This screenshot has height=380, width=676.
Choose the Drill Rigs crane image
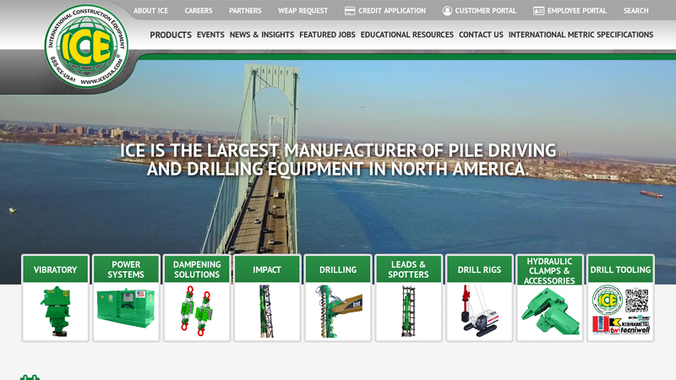479,312
